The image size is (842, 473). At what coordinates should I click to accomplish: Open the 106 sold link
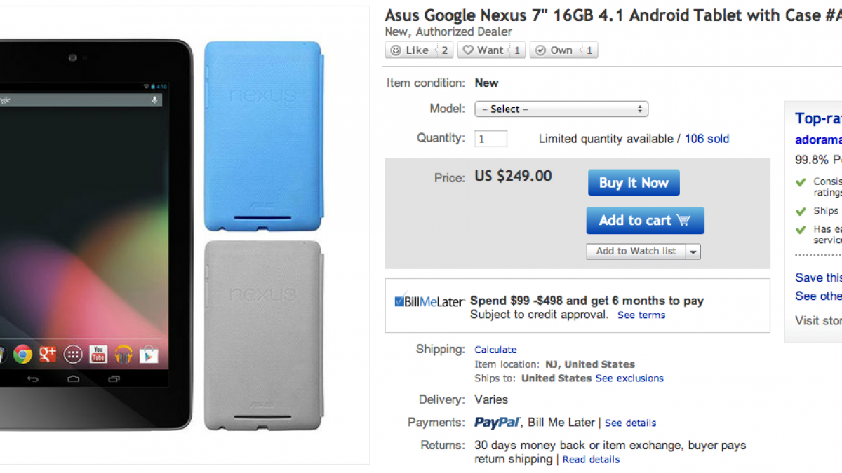707,139
